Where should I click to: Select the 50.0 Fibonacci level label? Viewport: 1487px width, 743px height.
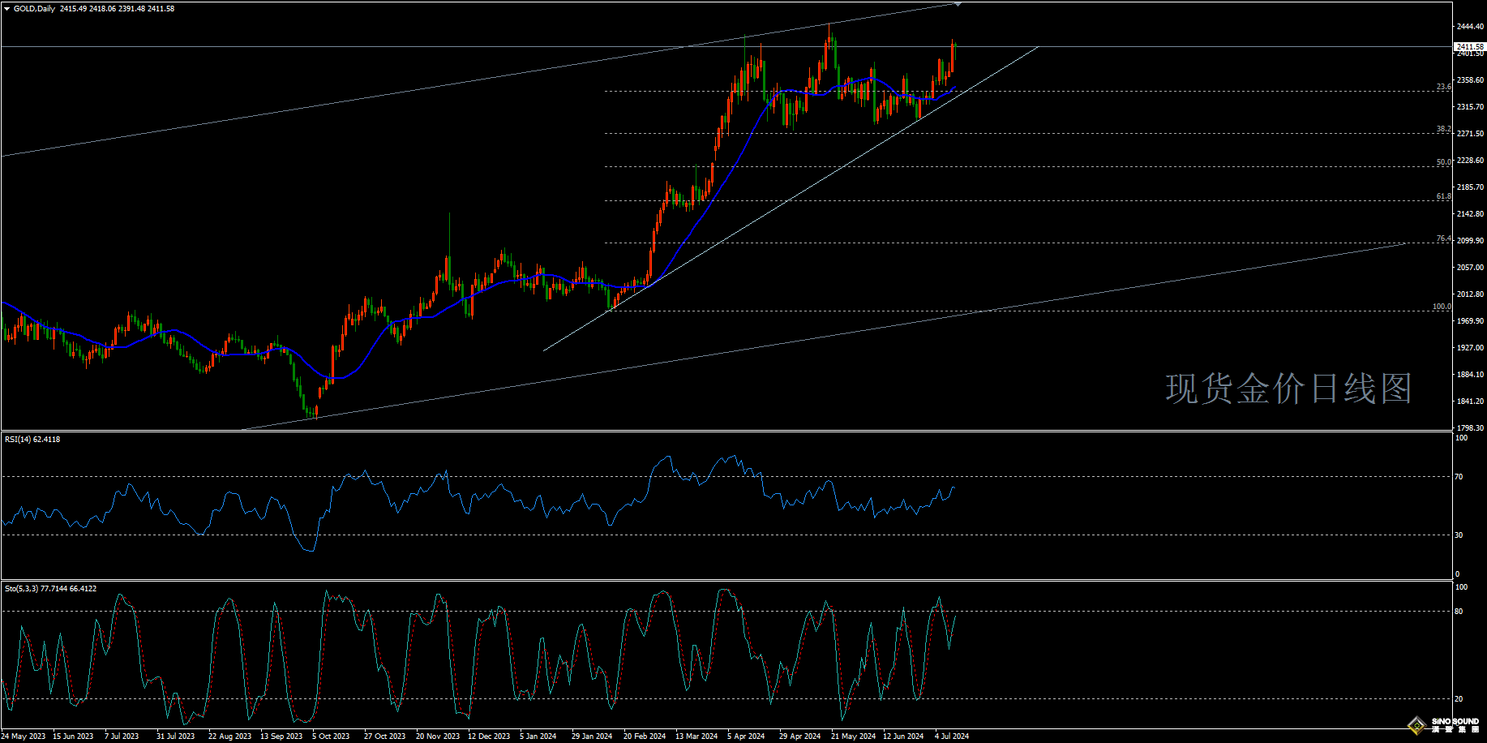pos(1443,162)
